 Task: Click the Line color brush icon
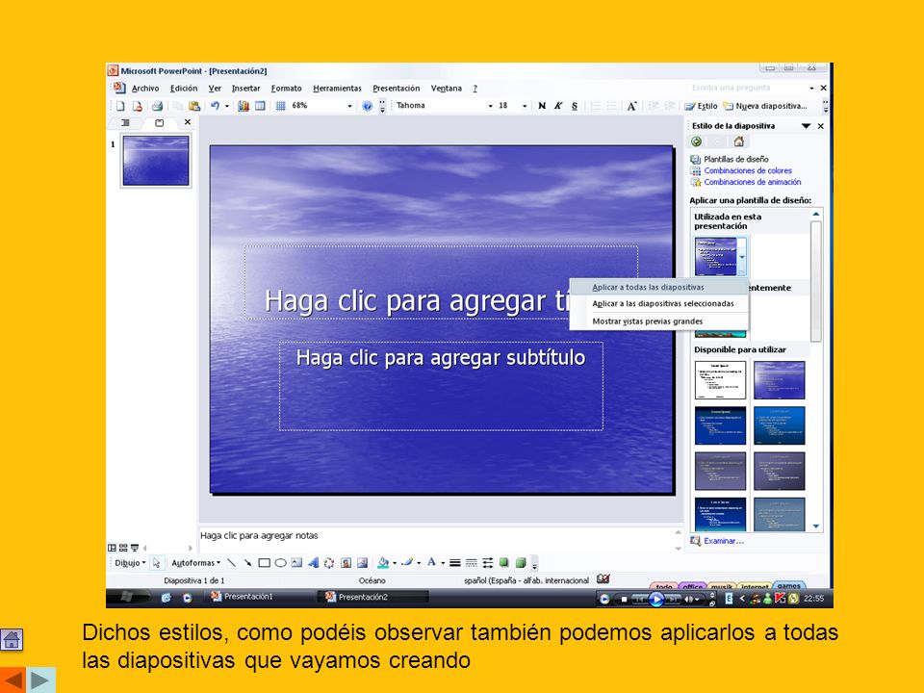406,563
